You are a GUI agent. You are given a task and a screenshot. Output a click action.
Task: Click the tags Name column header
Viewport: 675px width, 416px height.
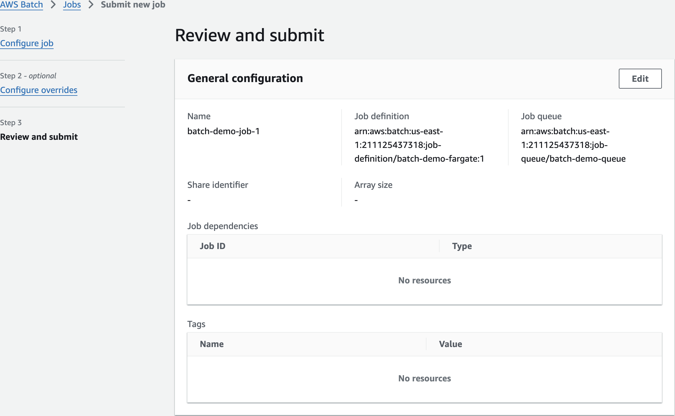(x=212, y=344)
